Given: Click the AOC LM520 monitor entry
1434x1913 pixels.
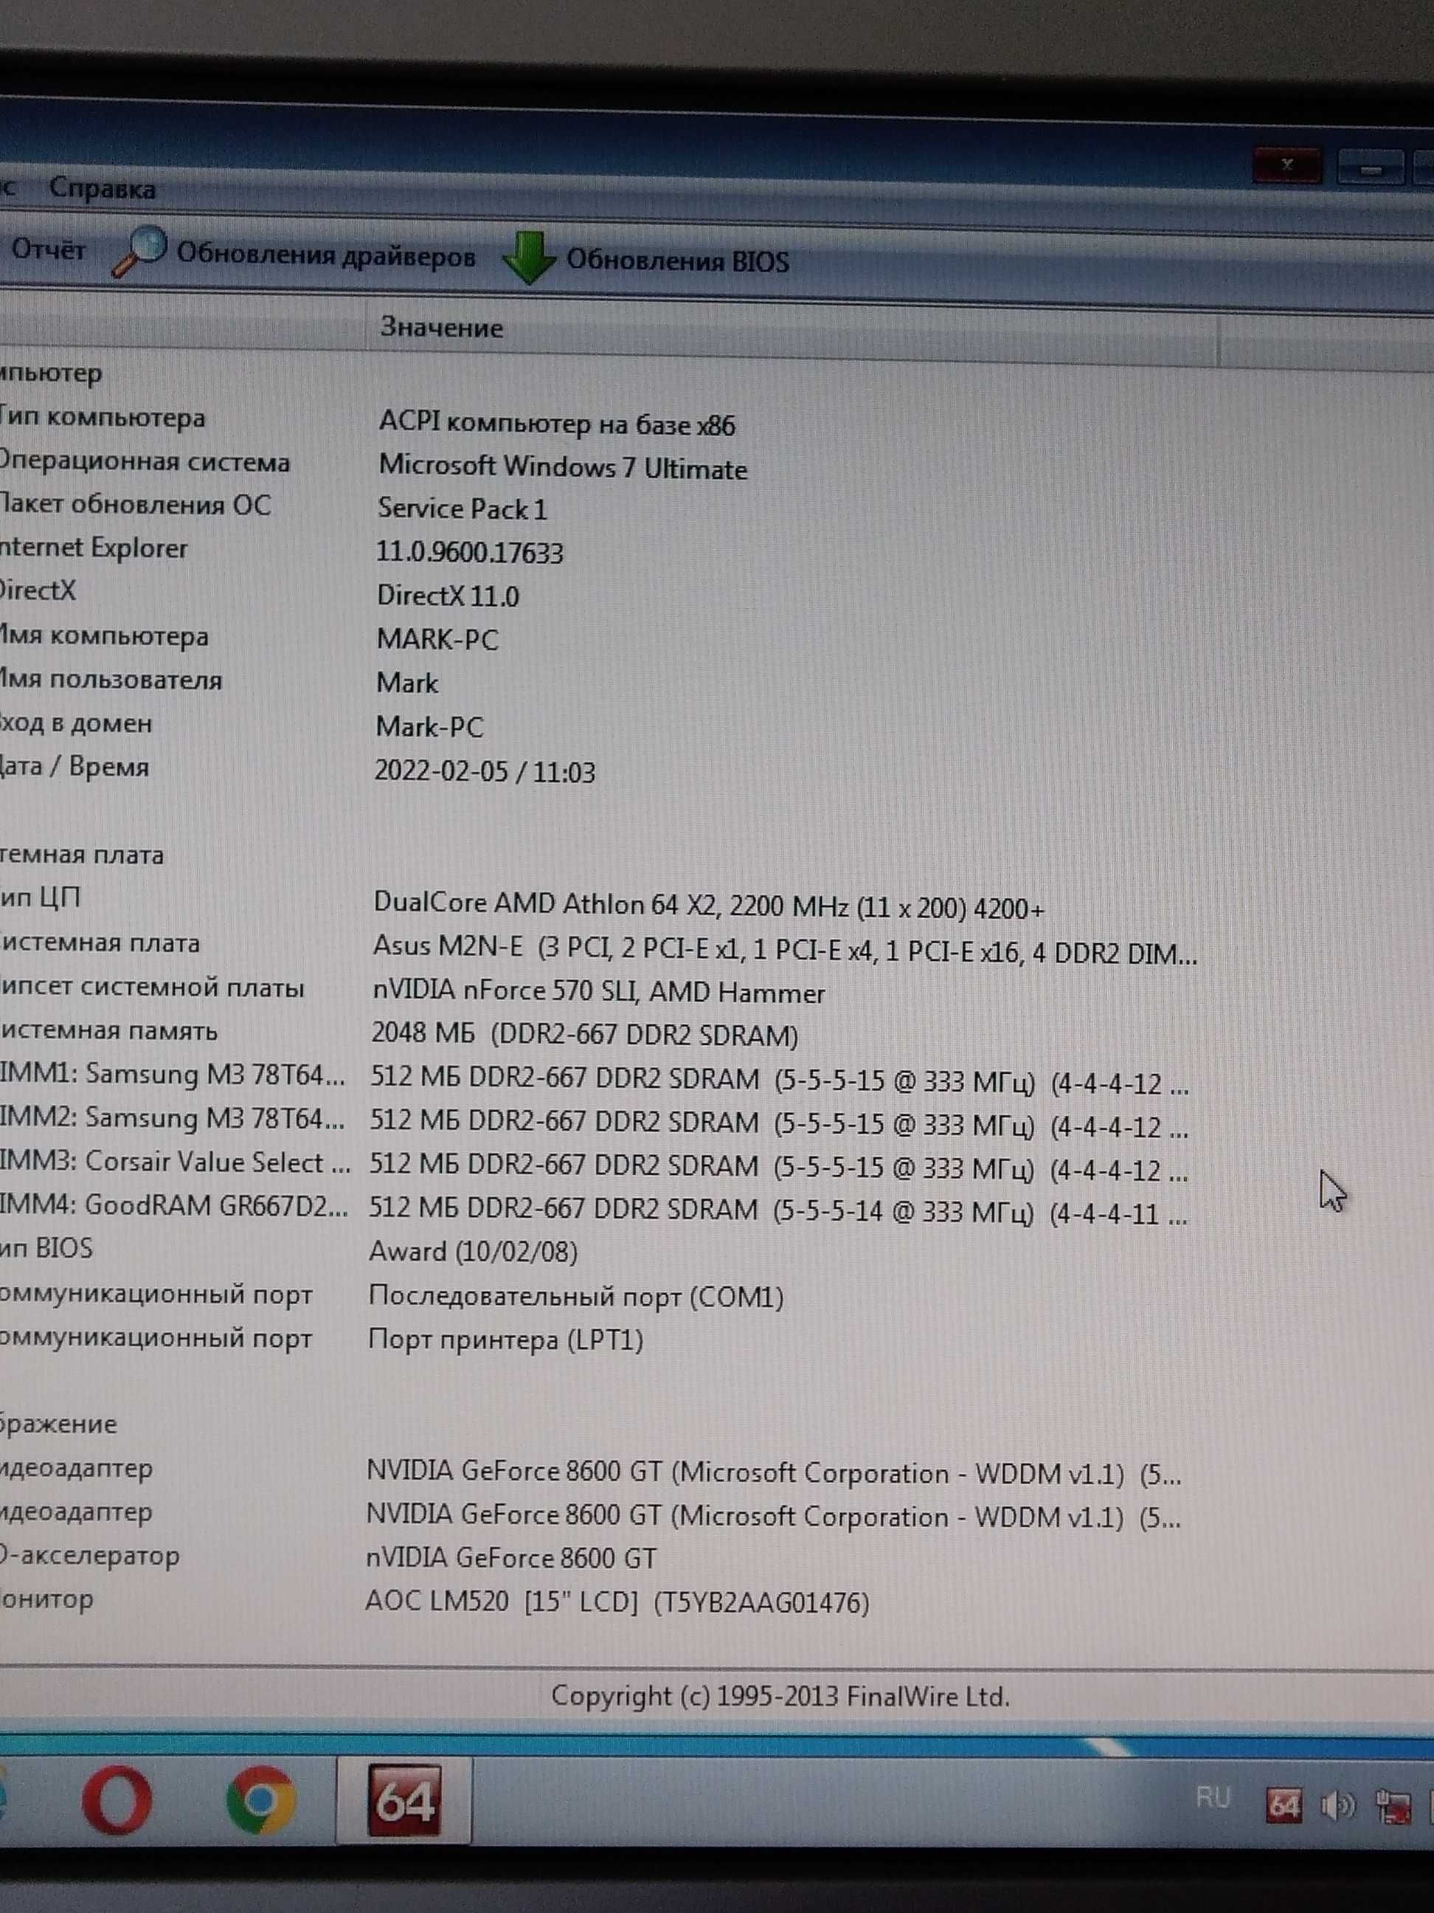Looking at the screenshot, I should [x=617, y=1602].
